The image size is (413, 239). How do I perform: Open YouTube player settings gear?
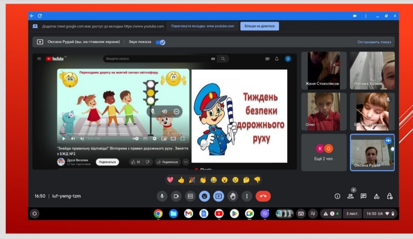[154, 139]
